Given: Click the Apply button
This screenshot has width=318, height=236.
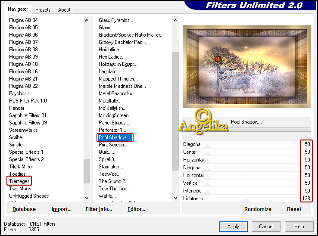Looking at the screenshot, I should tap(233, 227).
